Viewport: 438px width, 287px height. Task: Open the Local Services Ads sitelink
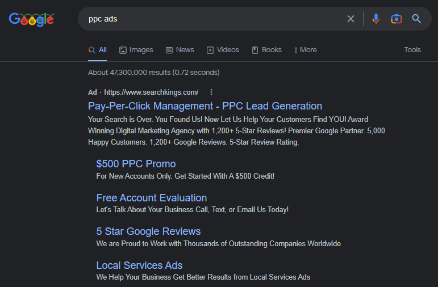coord(139,265)
